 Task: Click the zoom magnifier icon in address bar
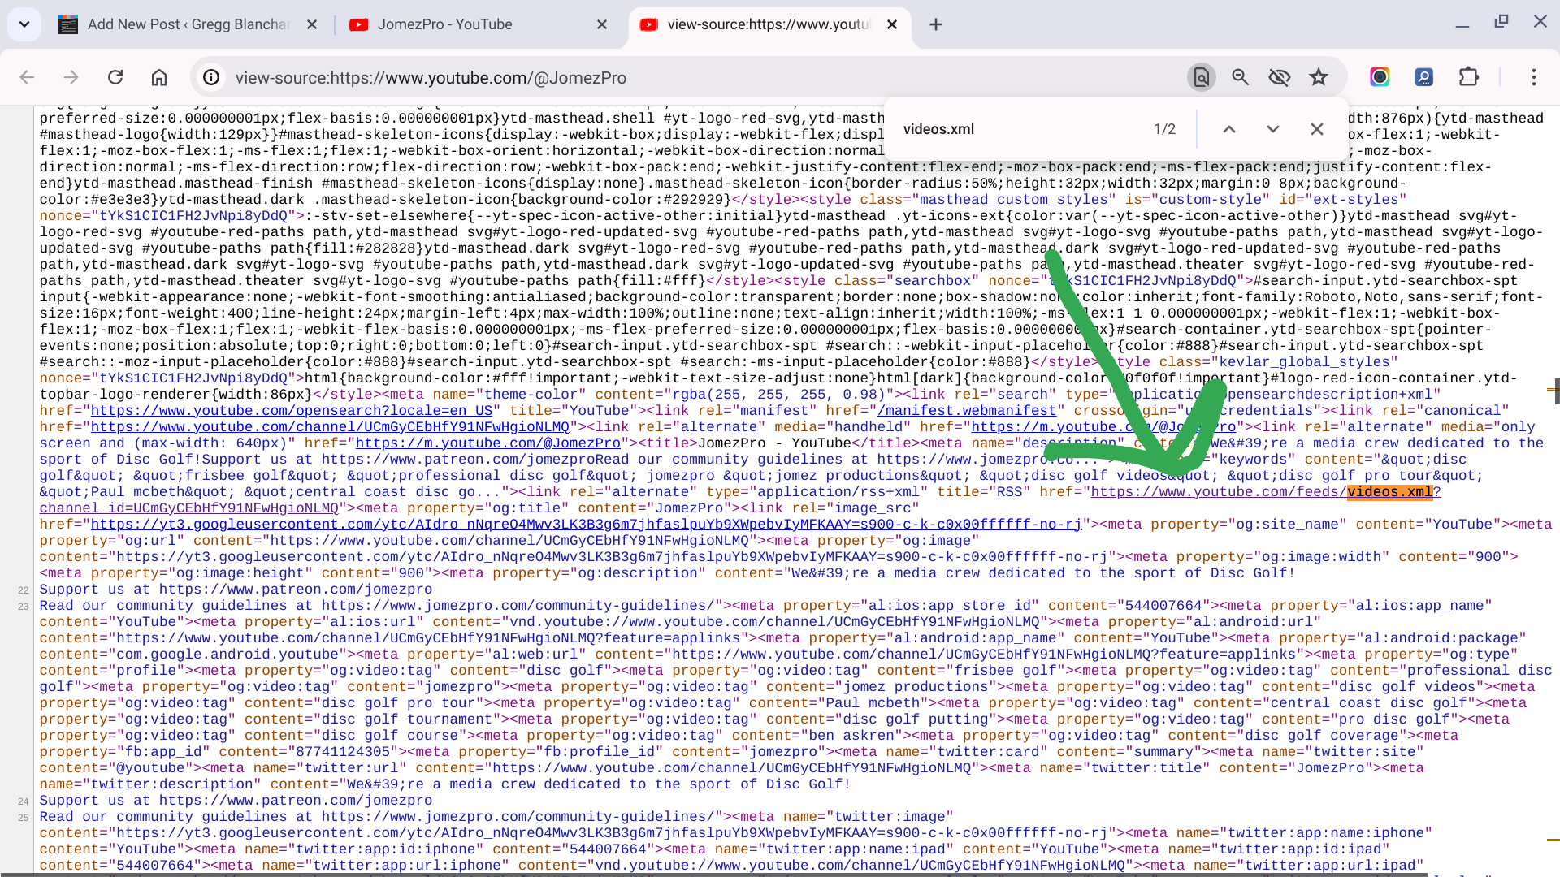point(1240,77)
